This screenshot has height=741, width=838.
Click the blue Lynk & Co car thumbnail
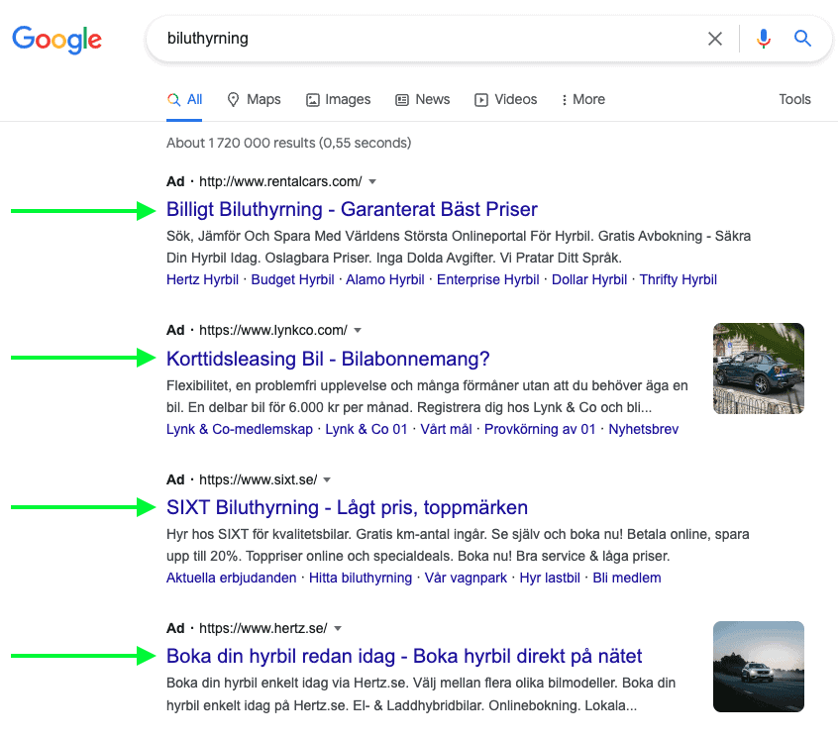click(x=759, y=369)
